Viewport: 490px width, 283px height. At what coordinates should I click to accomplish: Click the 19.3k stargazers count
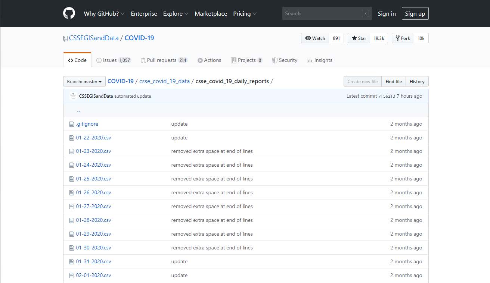(379, 38)
